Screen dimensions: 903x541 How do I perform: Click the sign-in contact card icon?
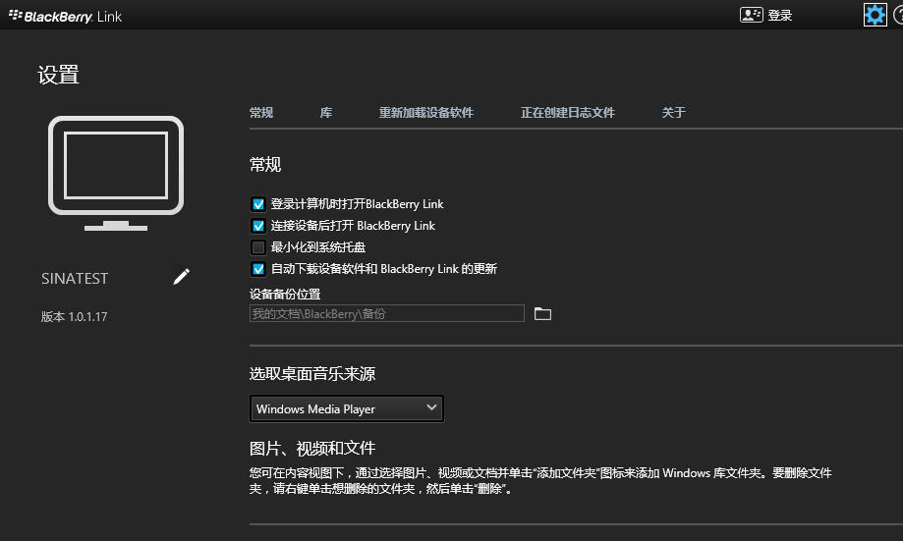click(x=751, y=15)
